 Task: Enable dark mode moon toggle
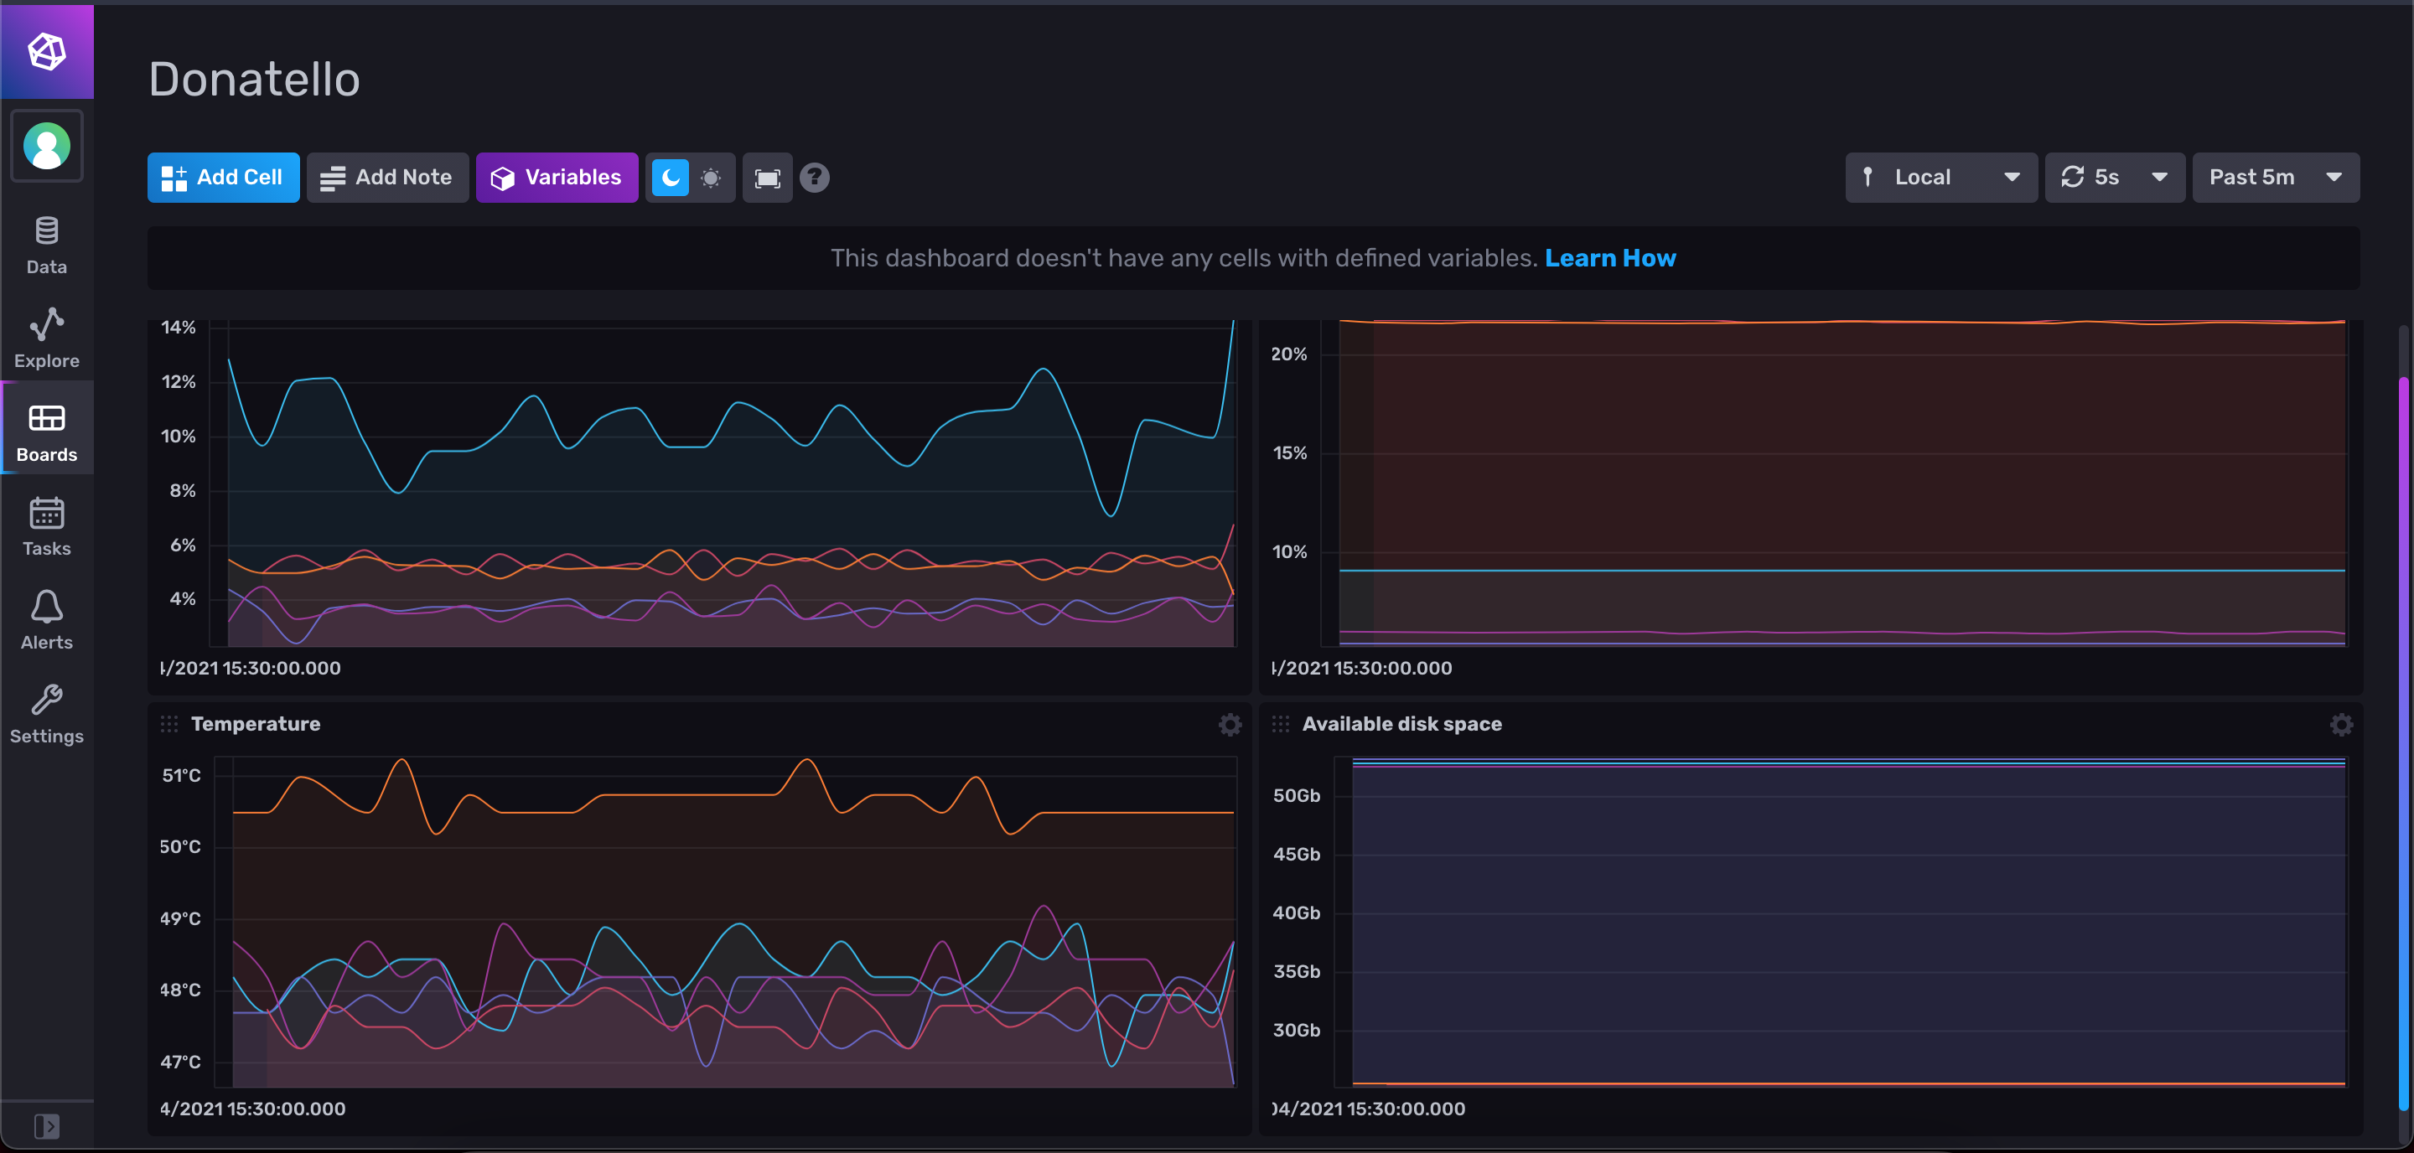click(x=670, y=178)
